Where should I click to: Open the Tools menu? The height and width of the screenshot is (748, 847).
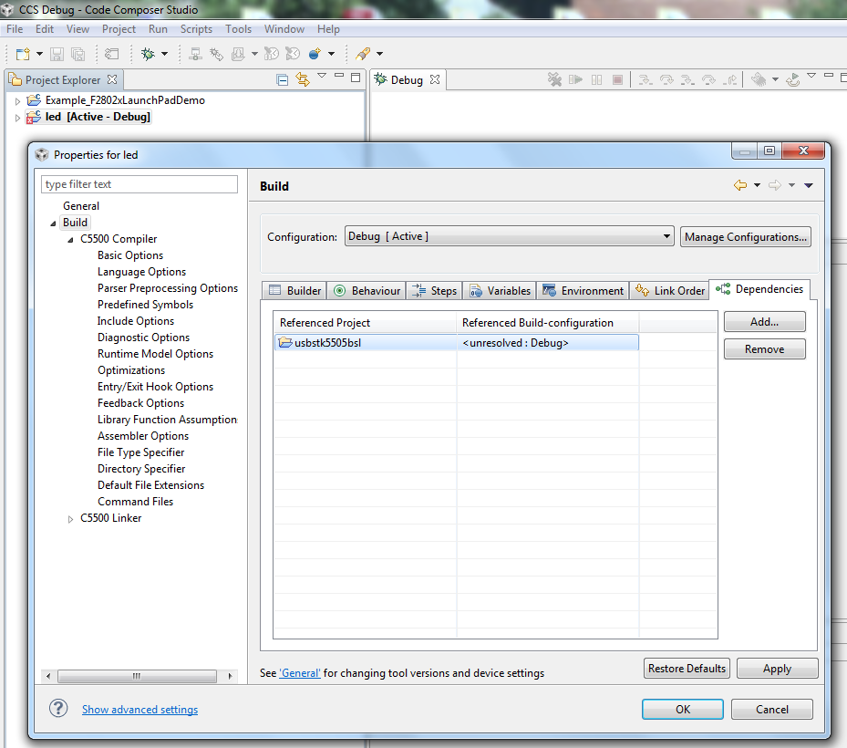pyautogui.click(x=238, y=29)
